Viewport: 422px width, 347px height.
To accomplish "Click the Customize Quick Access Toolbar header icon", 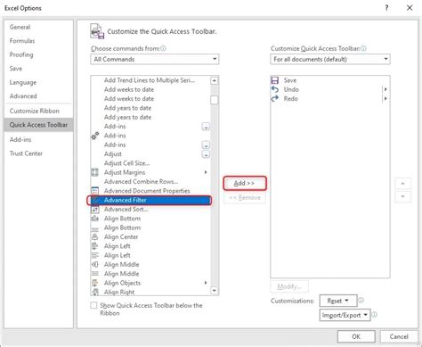I will pos(97,31).
